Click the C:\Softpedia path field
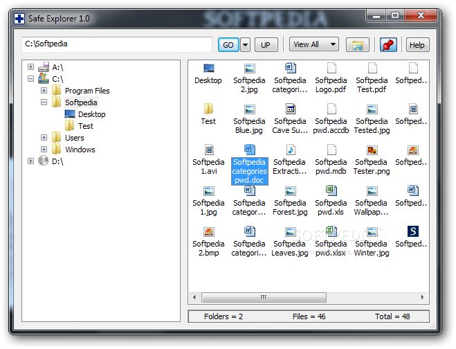The image size is (456, 349). click(x=117, y=44)
